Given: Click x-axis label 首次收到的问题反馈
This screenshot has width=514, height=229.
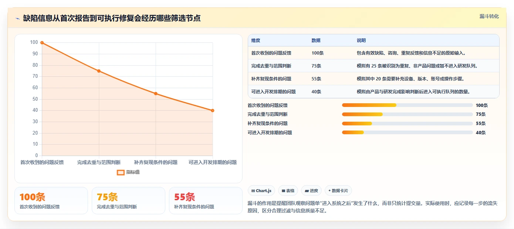Looking at the screenshot, I should (x=42, y=162).
